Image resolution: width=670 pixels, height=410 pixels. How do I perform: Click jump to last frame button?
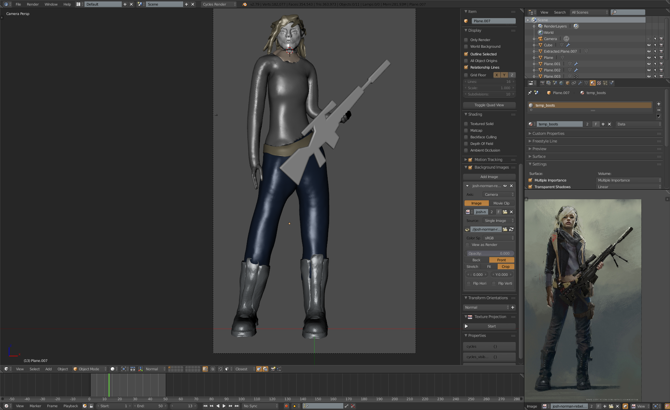pyautogui.click(x=237, y=406)
